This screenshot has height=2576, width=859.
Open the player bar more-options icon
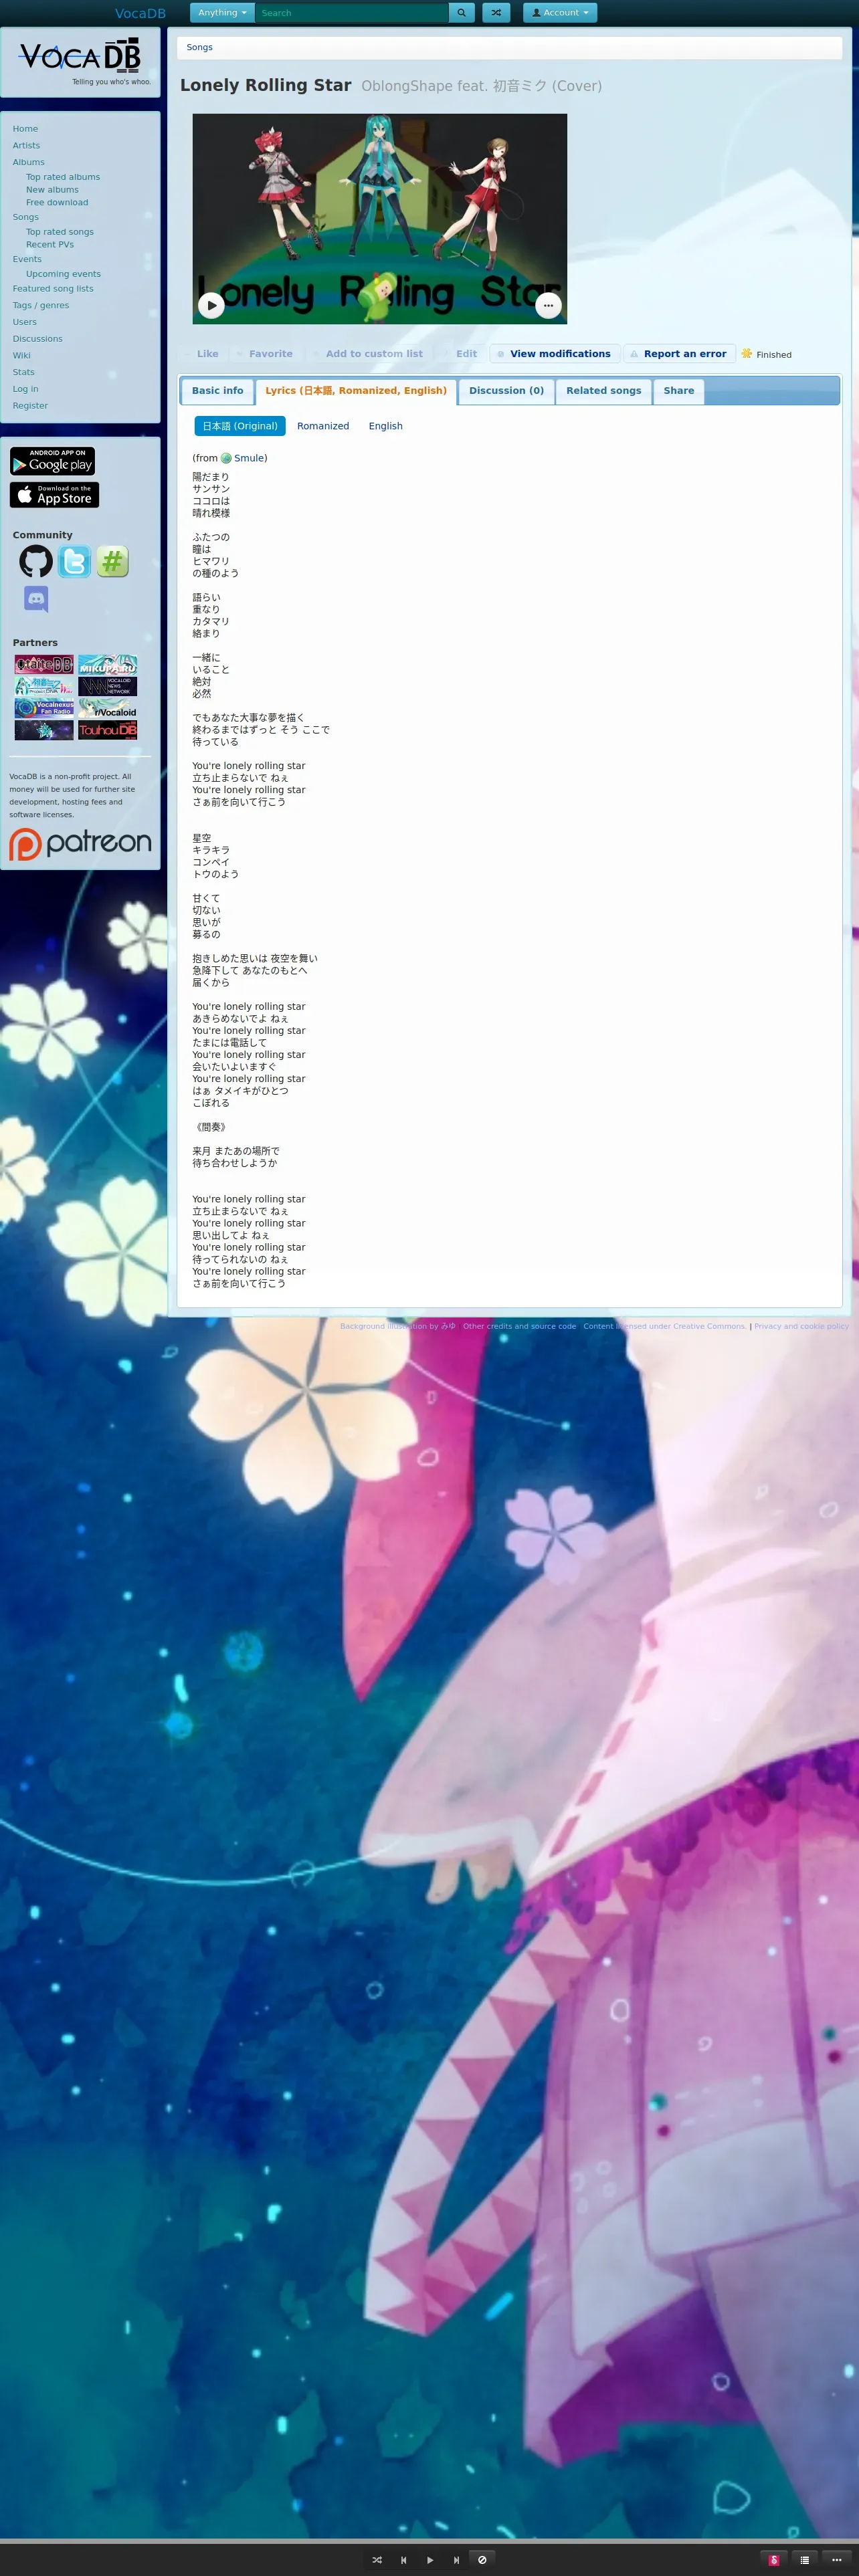click(837, 2560)
